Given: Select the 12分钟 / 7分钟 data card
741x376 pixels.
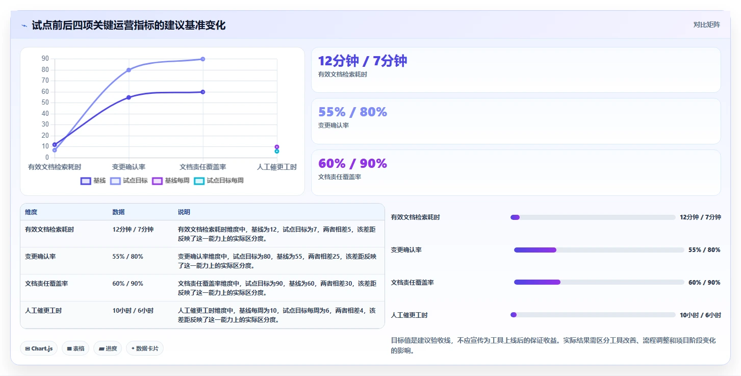Looking at the screenshot, I should click(x=516, y=70).
